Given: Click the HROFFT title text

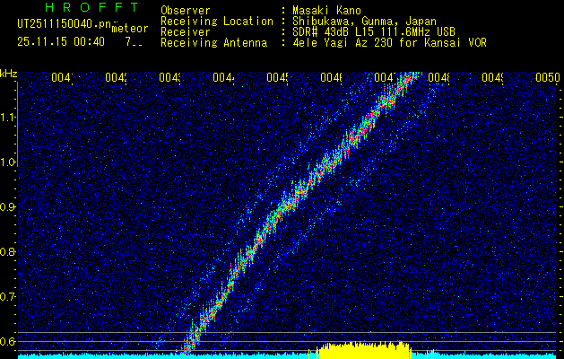Looking at the screenshot, I should (92, 7).
